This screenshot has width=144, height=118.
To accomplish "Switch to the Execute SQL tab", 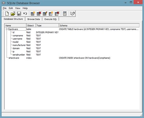I will click(50, 19).
